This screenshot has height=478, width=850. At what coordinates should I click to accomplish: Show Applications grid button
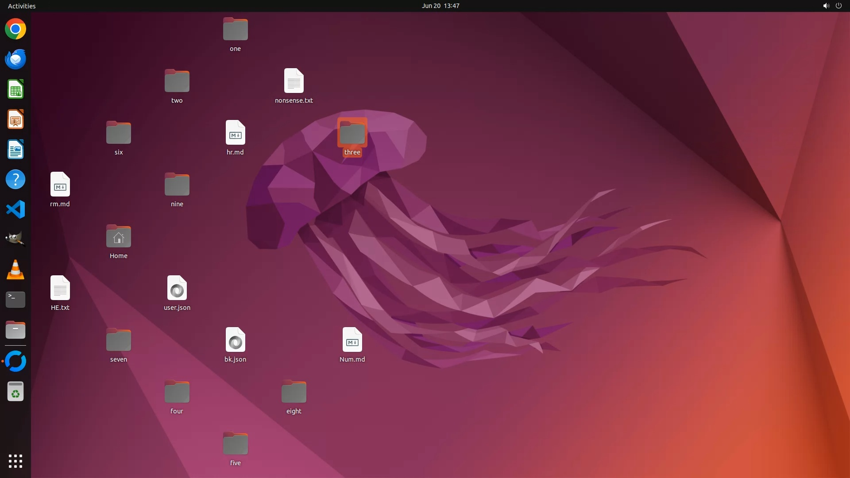(x=15, y=461)
